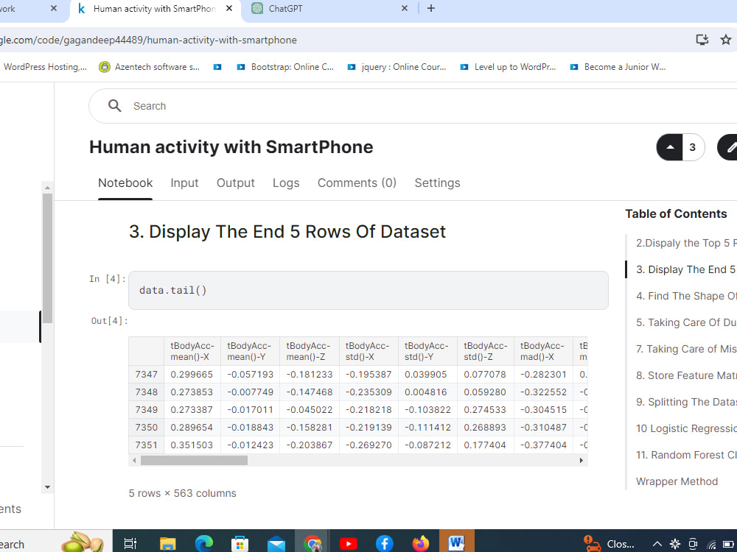Open the Settings tab

point(437,183)
